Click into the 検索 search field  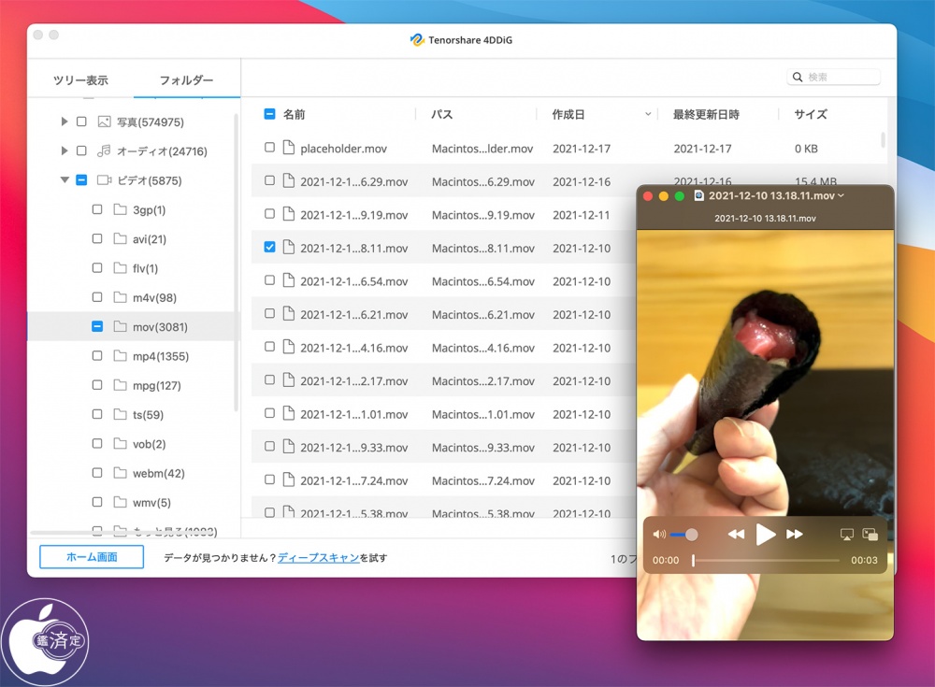[841, 78]
